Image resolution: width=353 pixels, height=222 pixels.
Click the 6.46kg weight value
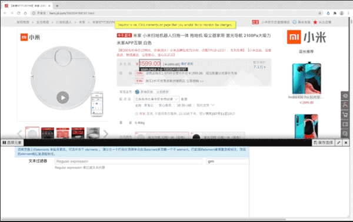[139, 123]
